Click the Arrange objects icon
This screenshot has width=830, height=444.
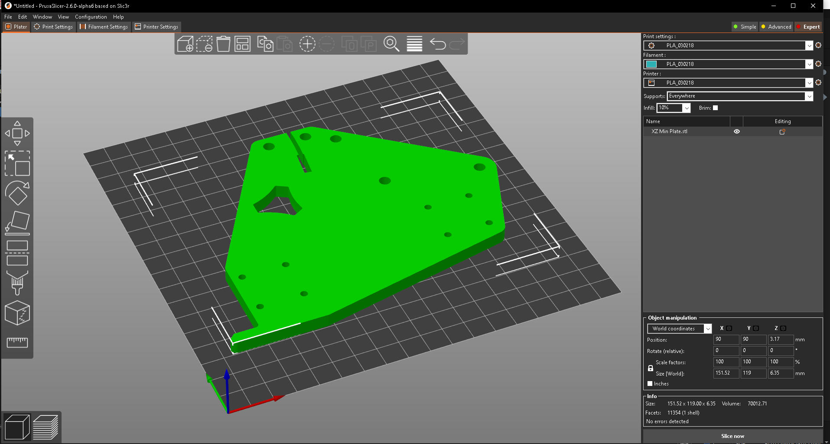242,44
